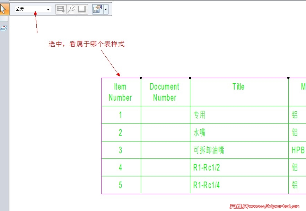The height and width of the screenshot is (211, 306).
Task: Click item number 5 cell
Action: [x=121, y=185]
